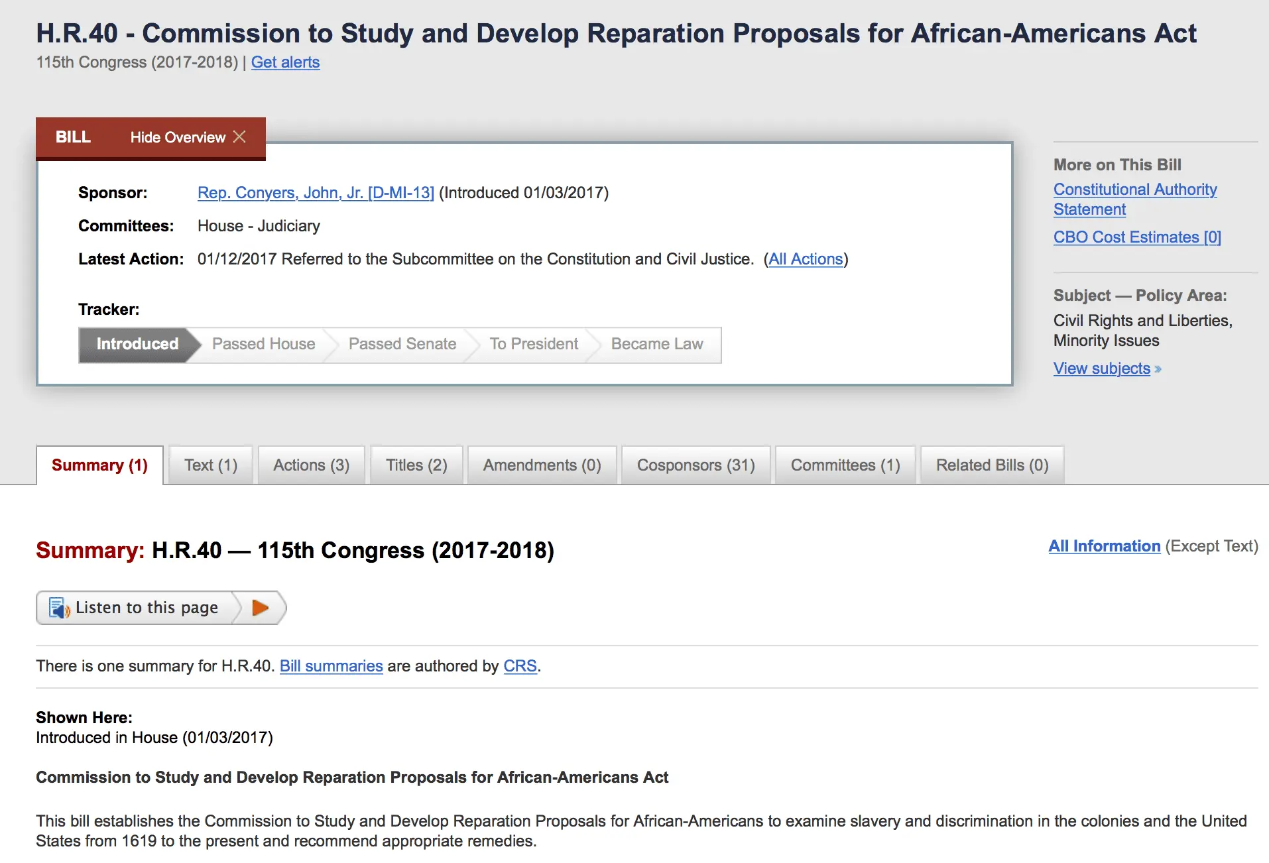Open the Text (1) tab

point(210,465)
